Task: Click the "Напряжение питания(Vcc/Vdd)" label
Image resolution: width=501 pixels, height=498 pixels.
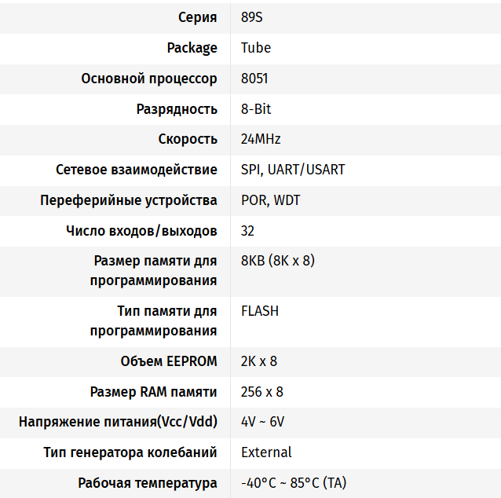Action: (118, 422)
